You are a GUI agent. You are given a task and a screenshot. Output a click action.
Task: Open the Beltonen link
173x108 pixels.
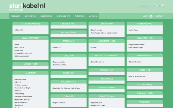[x=18, y=91]
